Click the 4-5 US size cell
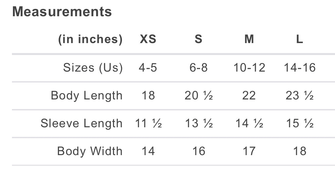Image resolution: width=335 pixels, height=175 pixels. (148, 68)
